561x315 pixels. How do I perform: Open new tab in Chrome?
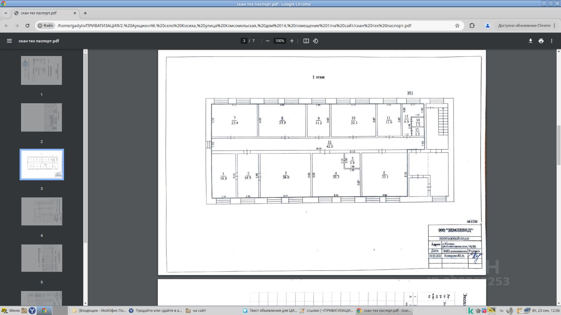tap(85, 13)
